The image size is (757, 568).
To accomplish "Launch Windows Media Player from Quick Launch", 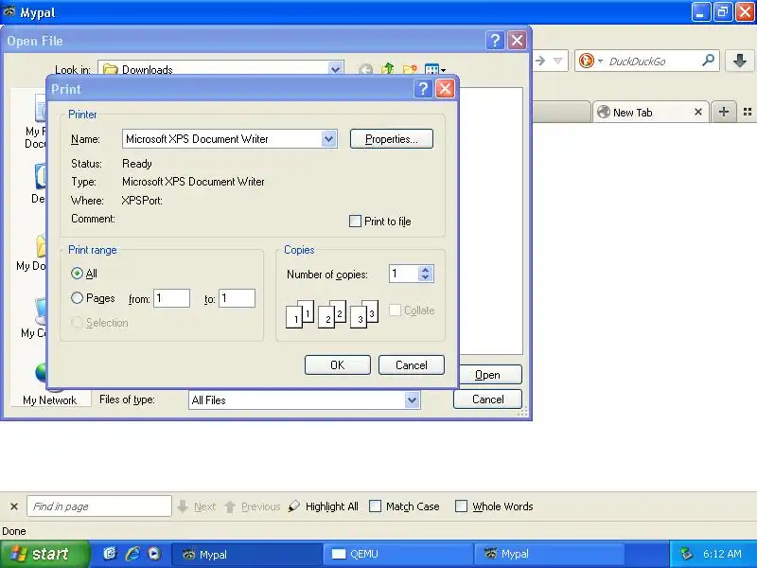I will [154, 554].
